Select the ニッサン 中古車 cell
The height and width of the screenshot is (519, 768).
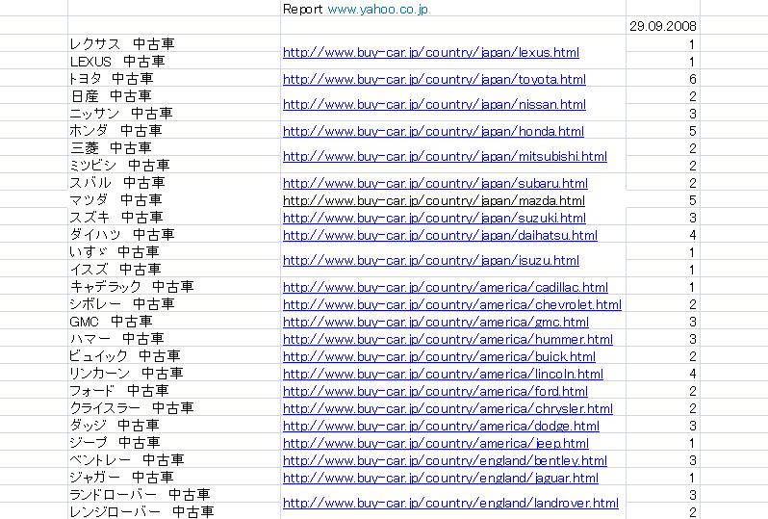coord(174,114)
